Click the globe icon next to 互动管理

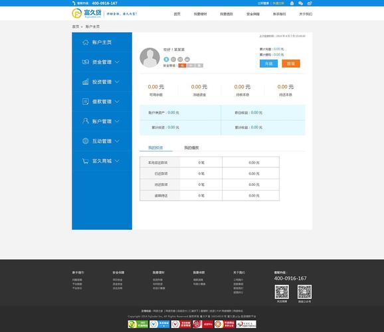(x=86, y=141)
